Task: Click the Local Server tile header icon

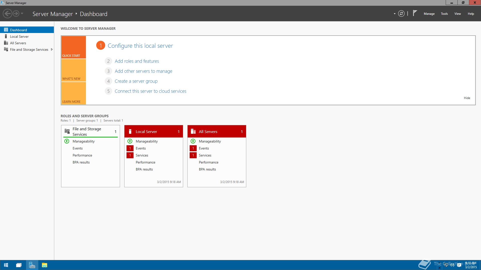Action: (x=130, y=131)
